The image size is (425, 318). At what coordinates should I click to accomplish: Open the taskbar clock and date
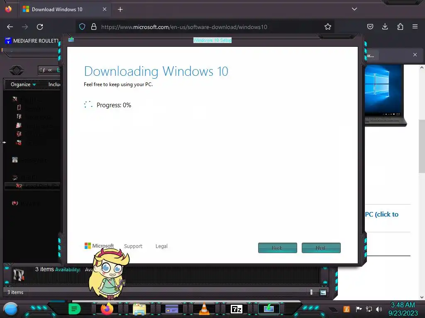403,309
